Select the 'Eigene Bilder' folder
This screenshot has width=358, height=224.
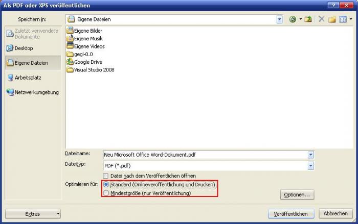pos(84,31)
